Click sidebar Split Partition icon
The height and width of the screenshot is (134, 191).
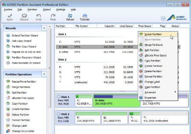point(8,93)
